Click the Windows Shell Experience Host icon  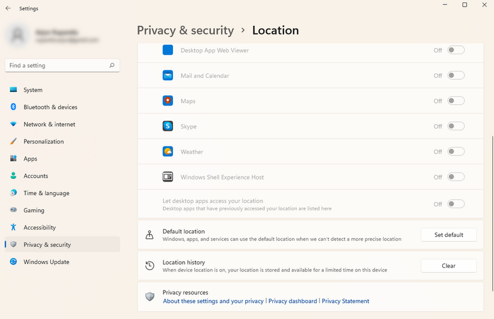pos(168,177)
